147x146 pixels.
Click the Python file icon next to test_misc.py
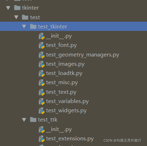point(42,82)
